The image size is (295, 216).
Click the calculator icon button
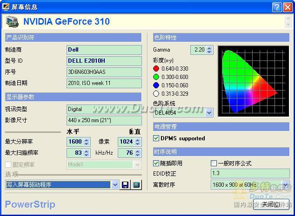click(x=136, y=185)
